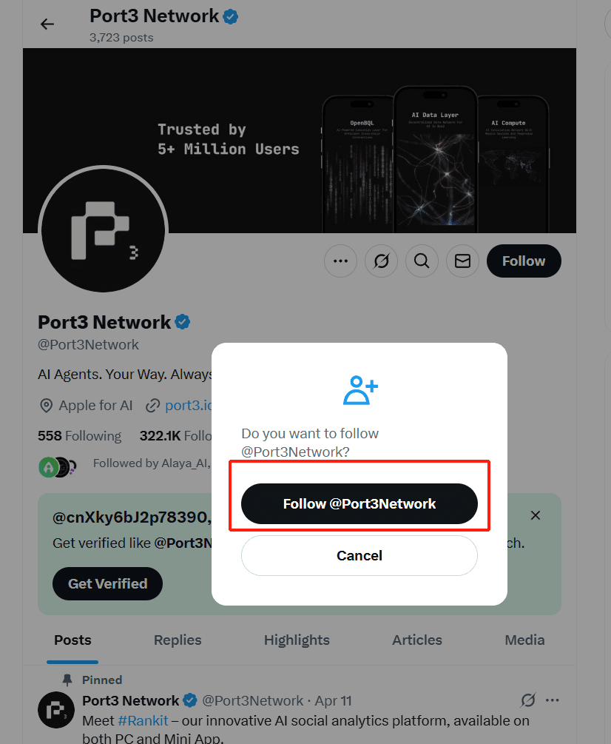The width and height of the screenshot is (611, 744).
Task: Select the Articles tab
Action: pos(417,640)
